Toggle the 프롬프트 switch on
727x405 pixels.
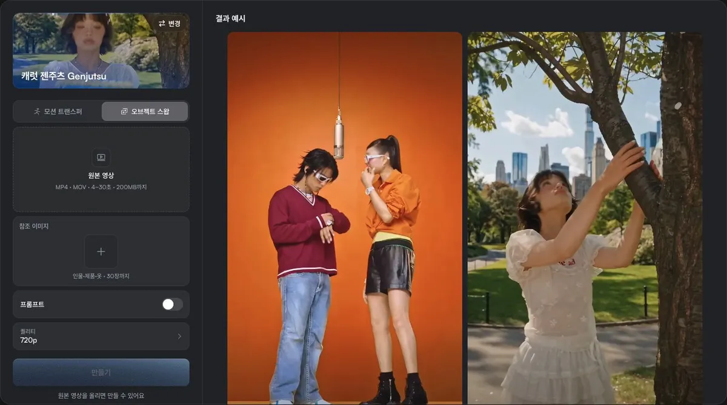tap(172, 304)
